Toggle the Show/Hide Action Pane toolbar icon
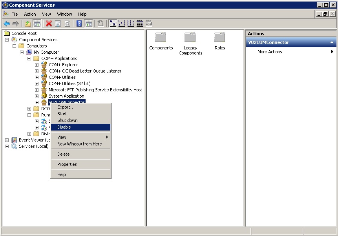The image size is (338, 236). 88,24
